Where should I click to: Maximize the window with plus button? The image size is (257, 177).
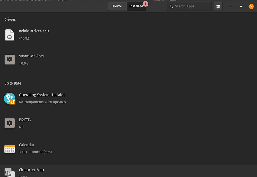point(241,6)
